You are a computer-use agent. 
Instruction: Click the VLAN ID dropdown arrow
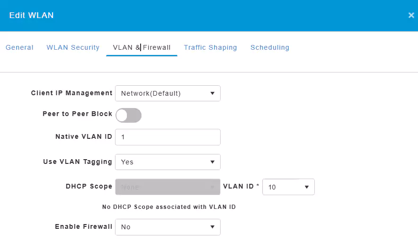[x=307, y=187]
